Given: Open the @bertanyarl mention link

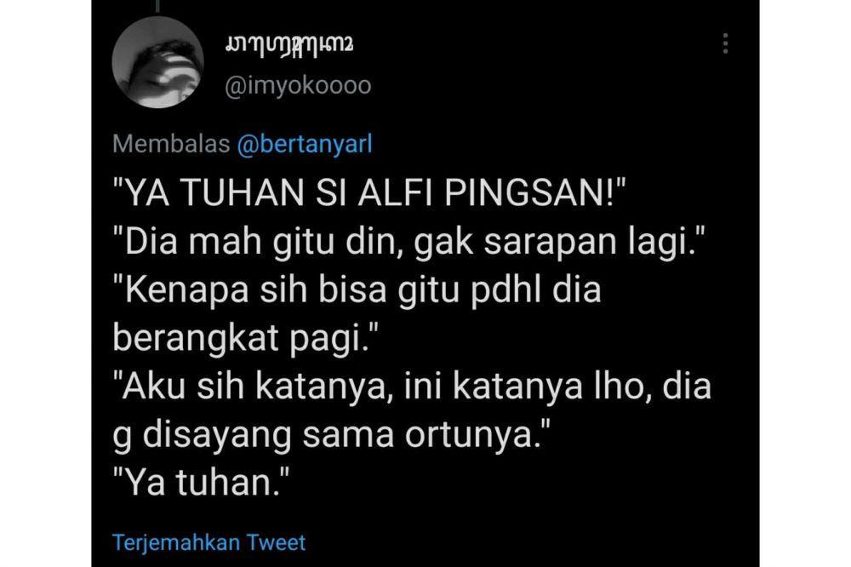Looking at the screenshot, I should 305,145.
